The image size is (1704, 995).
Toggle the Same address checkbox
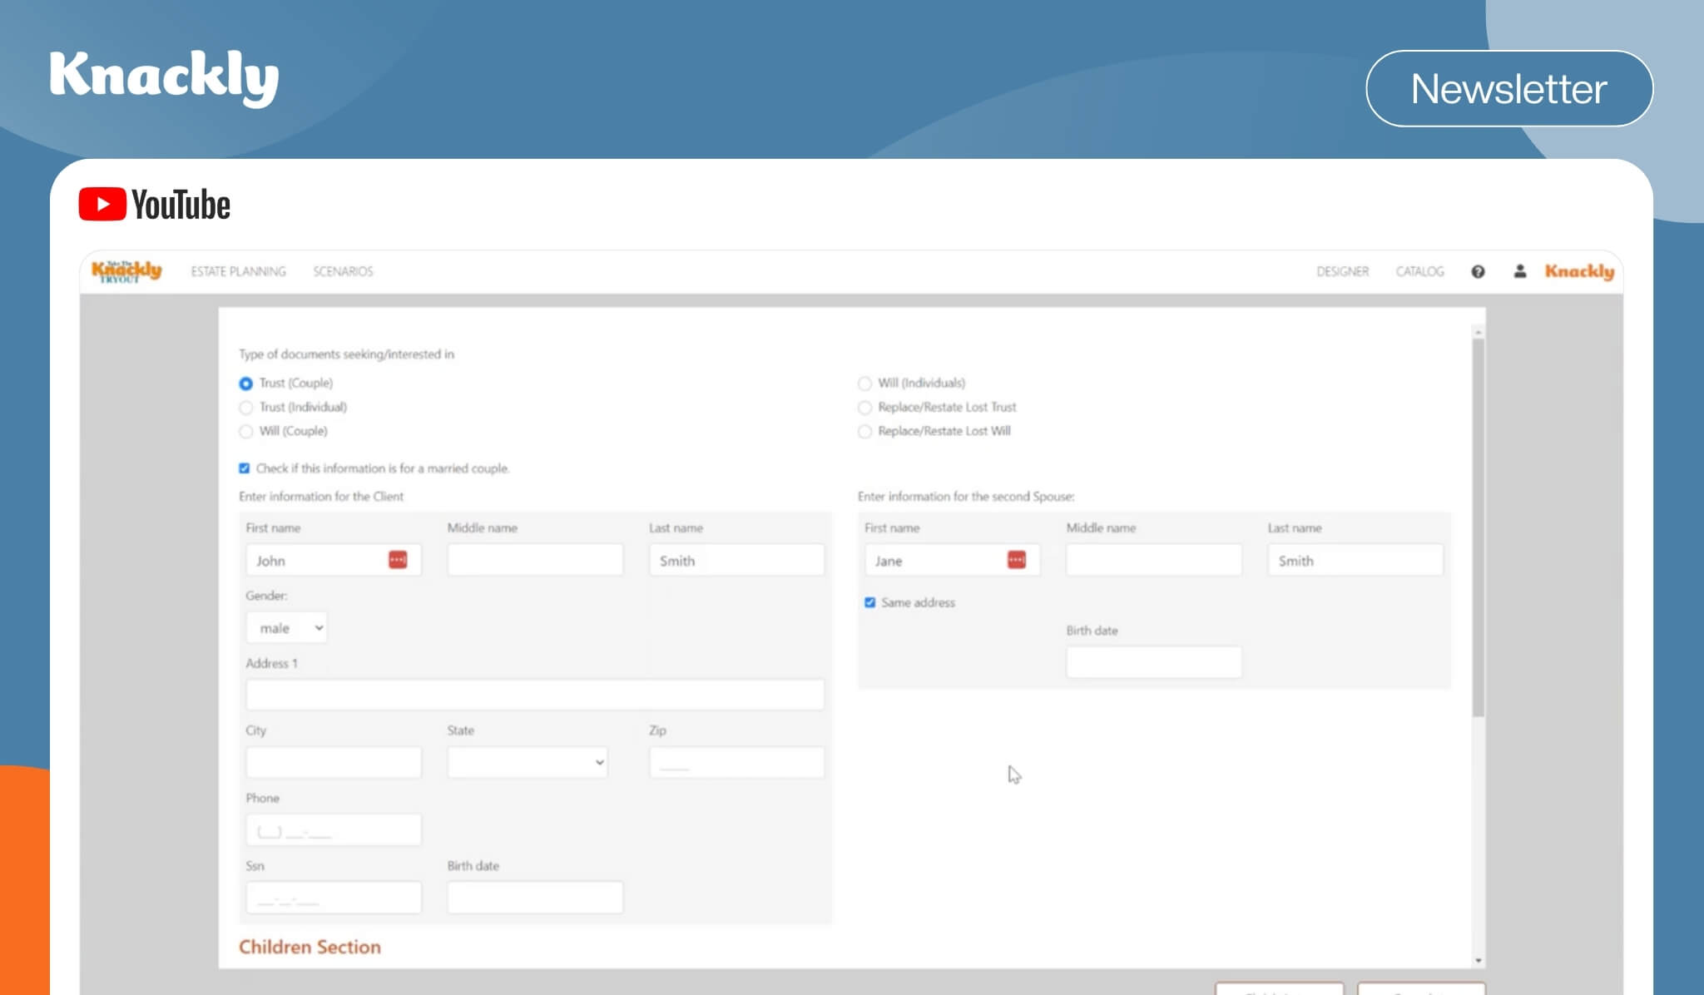pyautogui.click(x=869, y=602)
